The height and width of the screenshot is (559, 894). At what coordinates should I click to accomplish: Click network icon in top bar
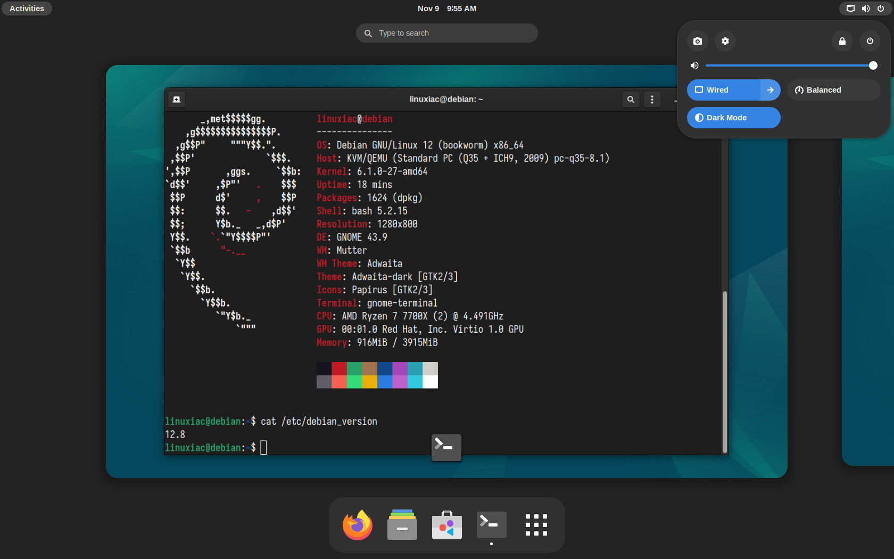click(x=850, y=9)
